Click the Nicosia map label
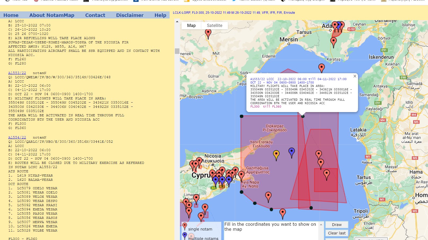 [213, 156]
